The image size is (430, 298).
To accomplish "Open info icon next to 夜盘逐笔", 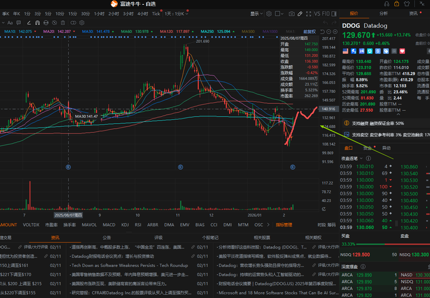I will [x=368, y=159].
